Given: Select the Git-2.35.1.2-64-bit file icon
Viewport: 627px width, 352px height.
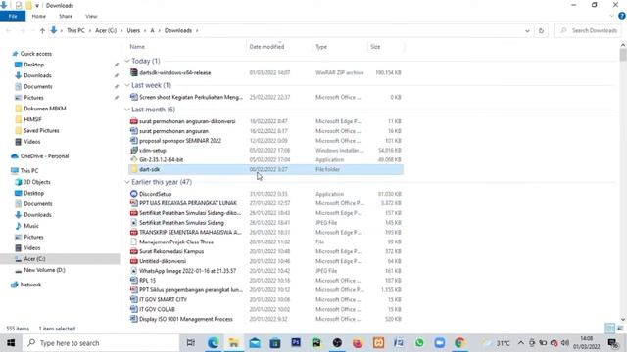Looking at the screenshot, I should click(134, 159).
